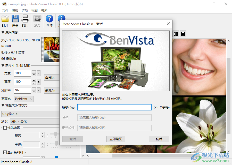The height and width of the screenshot is (165, 232).
Task: Switch to stacked split preview icon
Action: pyautogui.click(x=183, y=34)
